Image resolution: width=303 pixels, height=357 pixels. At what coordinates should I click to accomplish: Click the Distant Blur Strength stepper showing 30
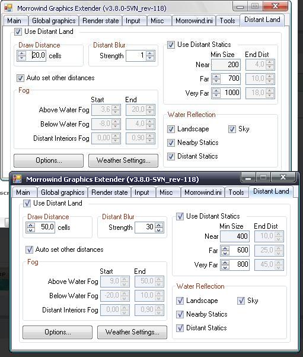[159, 228]
